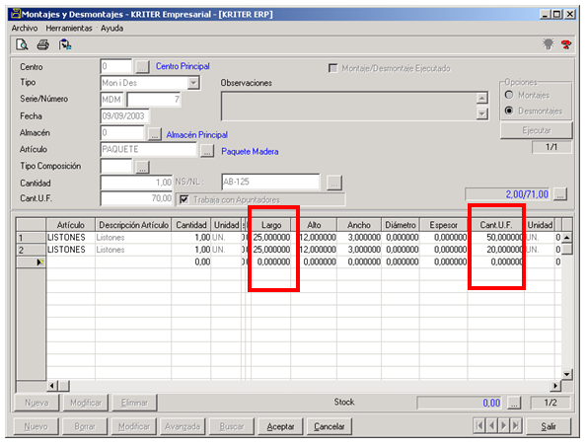
Task: Click the Cant.U.F. input field showing 70,00
Action: pyautogui.click(x=136, y=198)
